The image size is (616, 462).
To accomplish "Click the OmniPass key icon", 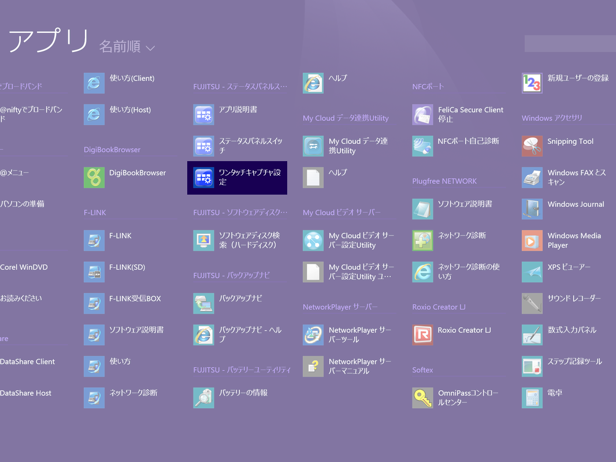I will coord(422,398).
